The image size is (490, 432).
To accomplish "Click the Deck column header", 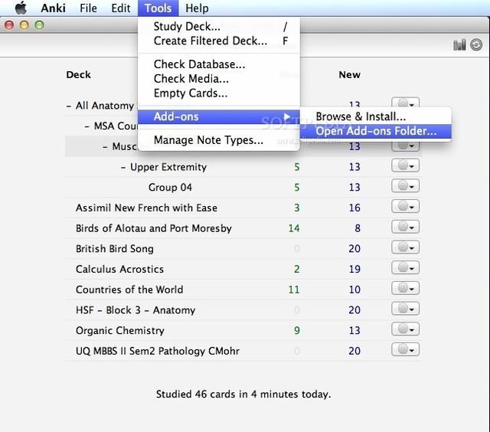I will click(78, 75).
